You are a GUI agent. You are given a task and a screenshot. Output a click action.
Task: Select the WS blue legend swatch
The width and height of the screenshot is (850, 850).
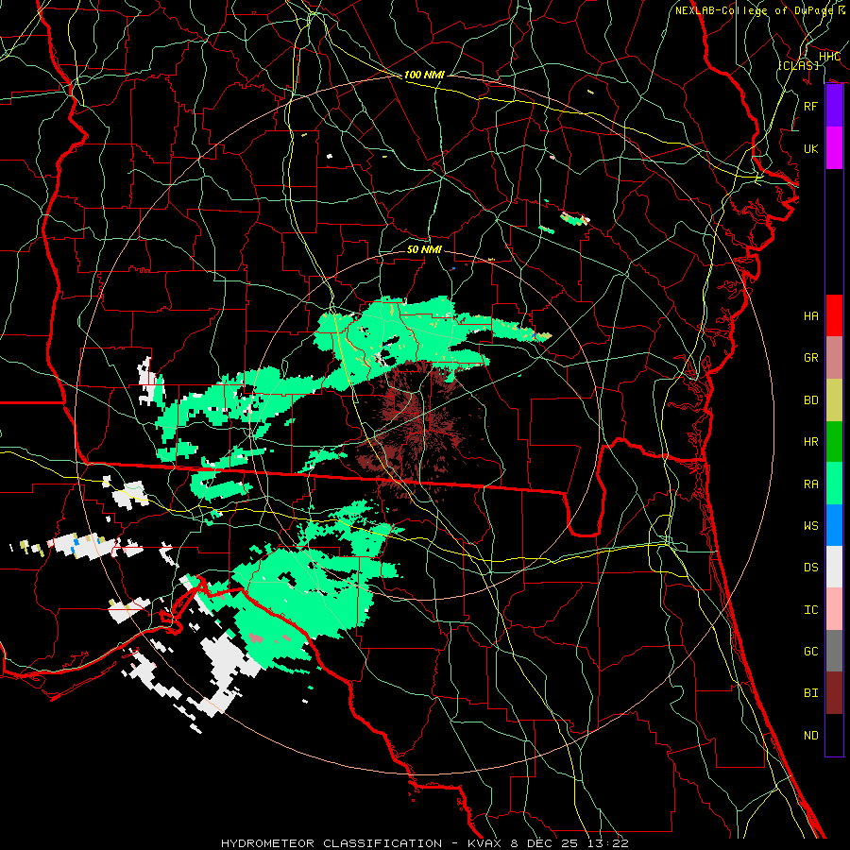834,525
